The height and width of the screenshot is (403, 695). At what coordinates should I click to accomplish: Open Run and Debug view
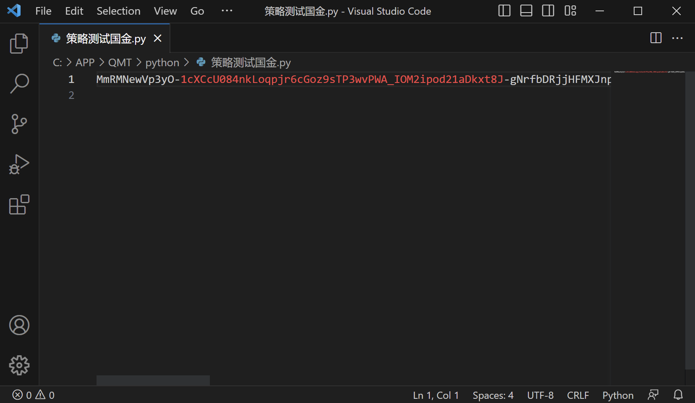[19, 164]
